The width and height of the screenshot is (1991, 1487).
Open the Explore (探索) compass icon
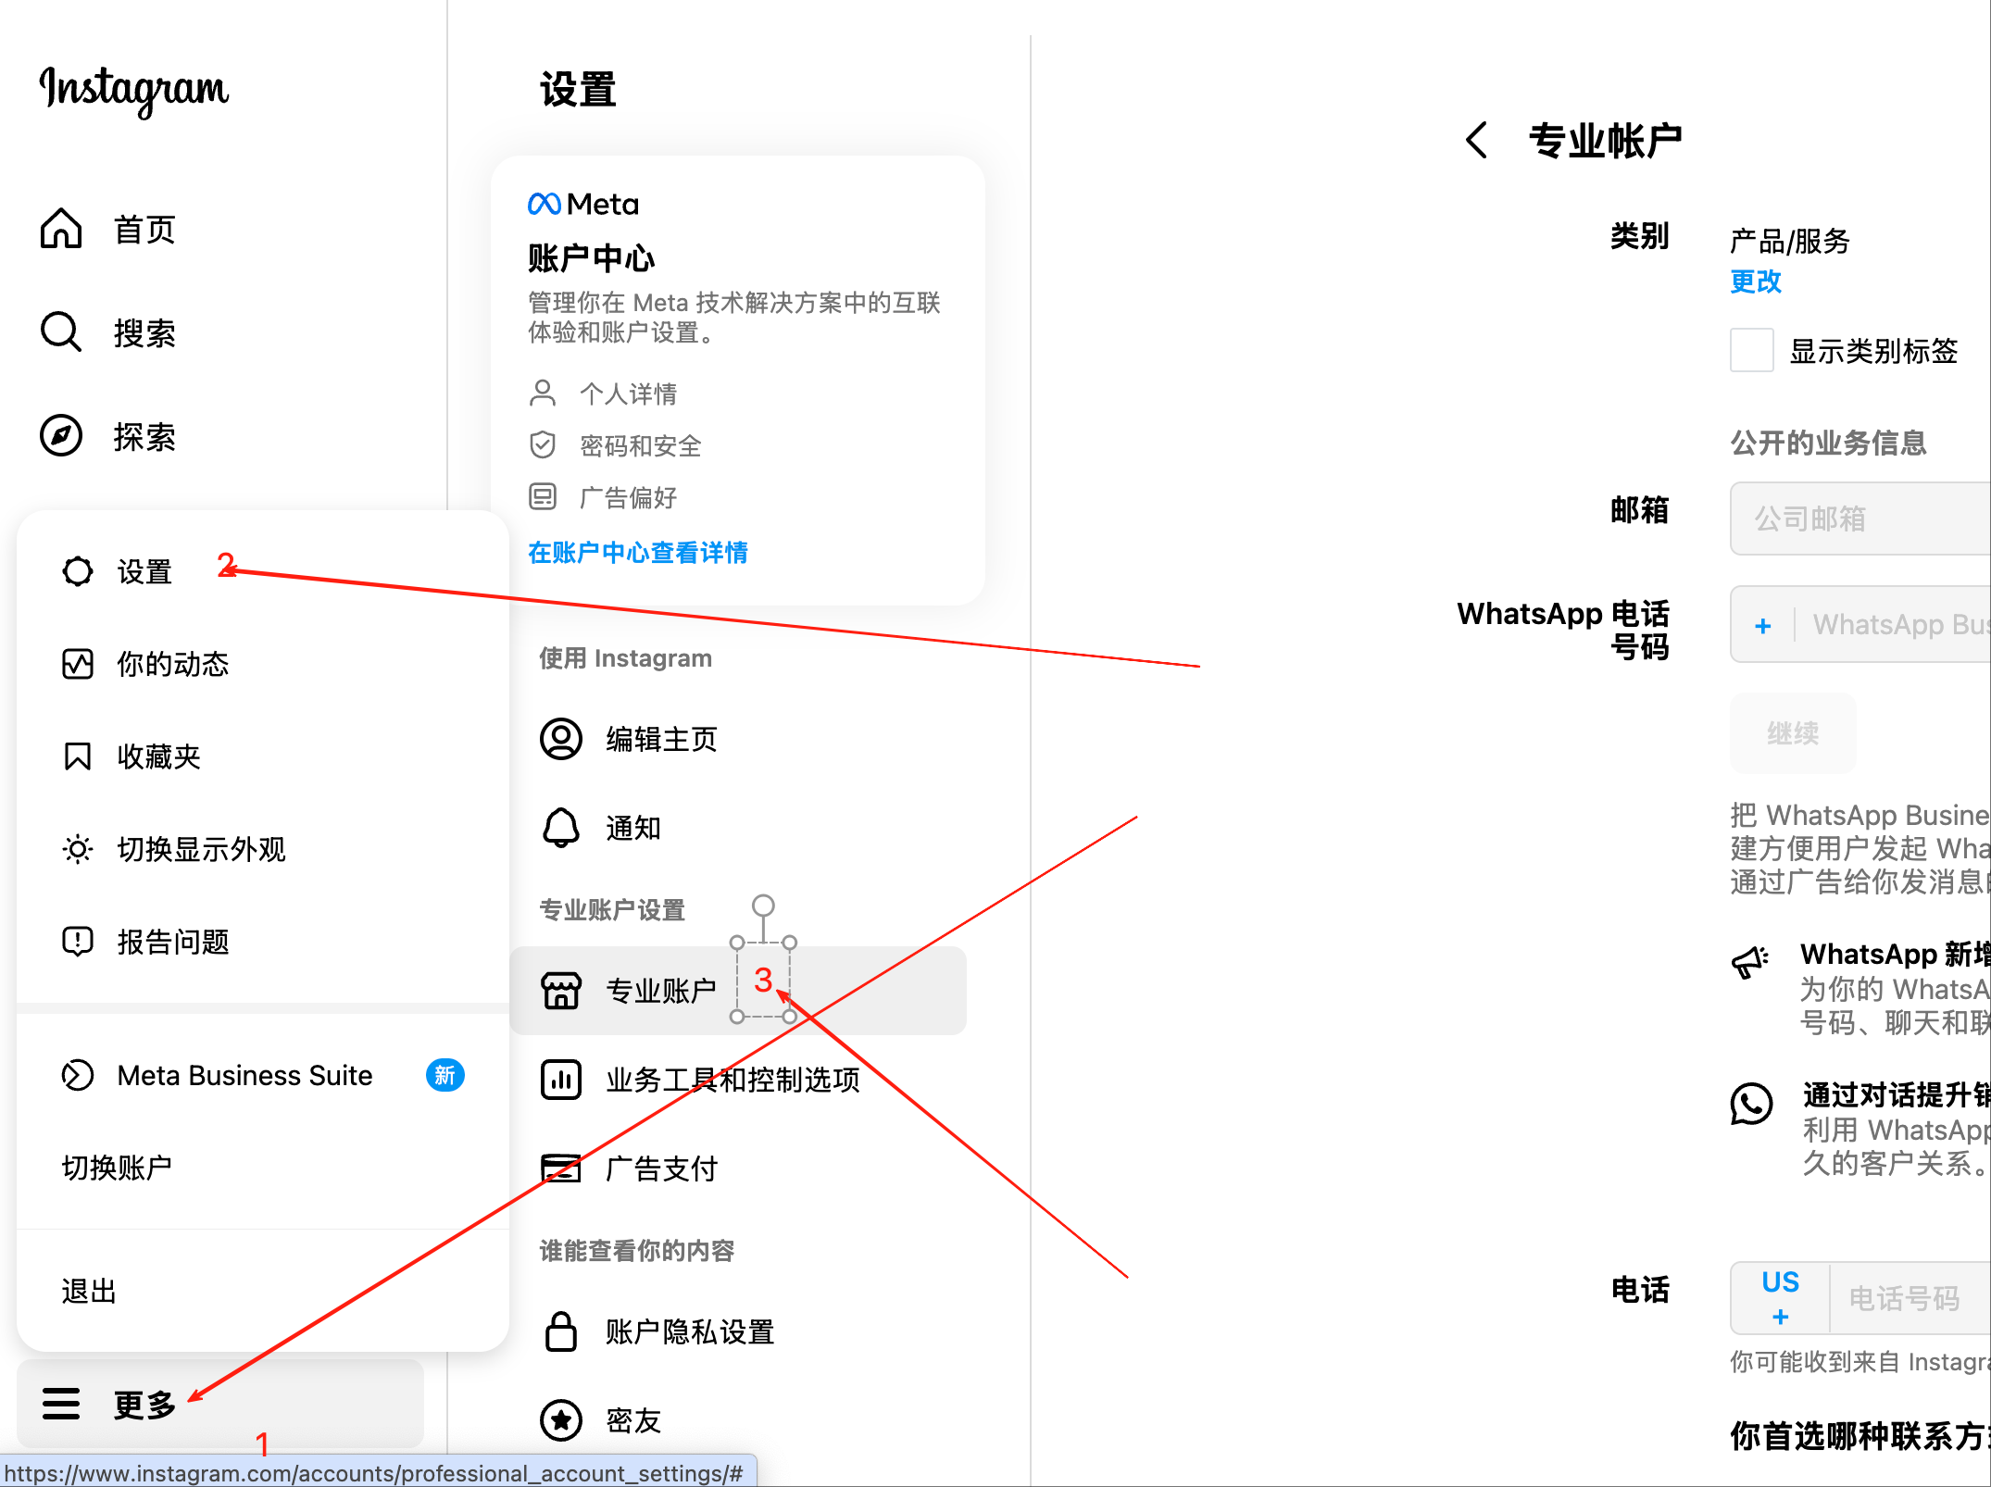pyautogui.click(x=61, y=436)
